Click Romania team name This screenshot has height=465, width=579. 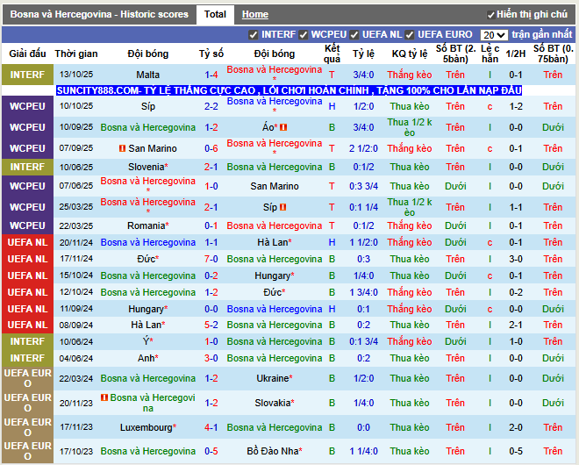click(148, 225)
